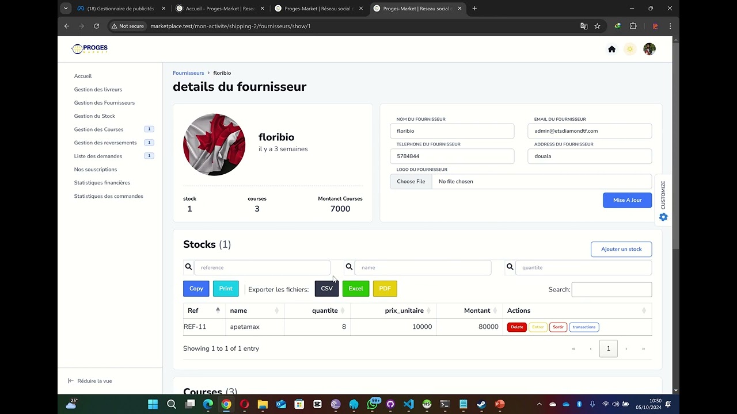Sort the table by Montant column
The height and width of the screenshot is (414, 737).
(x=469, y=310)
